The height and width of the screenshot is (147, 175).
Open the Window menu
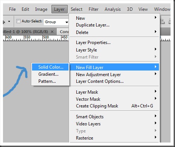[x=162, y=9]
